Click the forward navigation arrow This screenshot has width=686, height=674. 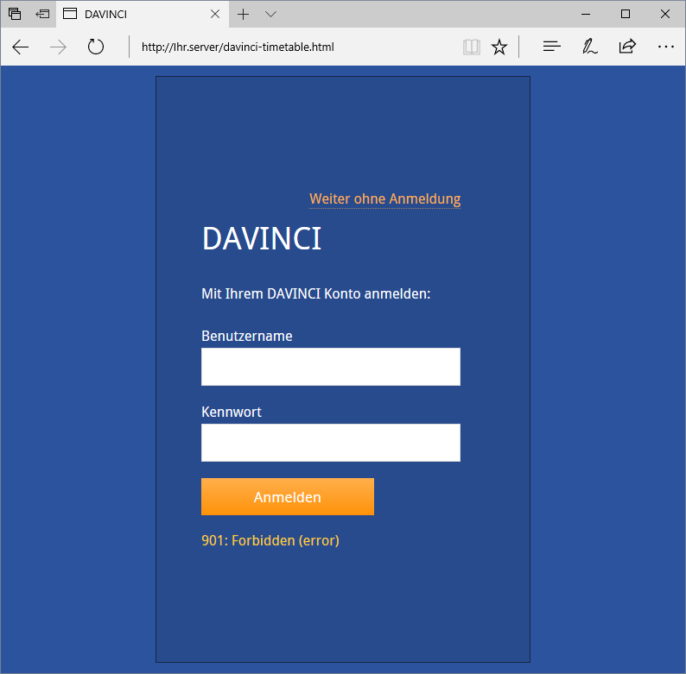[59, 47]
